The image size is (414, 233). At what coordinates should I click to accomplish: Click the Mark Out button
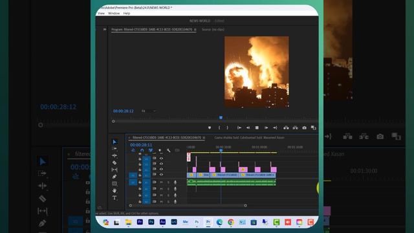[227, 128]
